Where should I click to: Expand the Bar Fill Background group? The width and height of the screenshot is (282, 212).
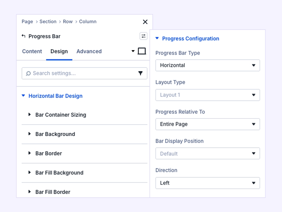[x=59, y=173]
